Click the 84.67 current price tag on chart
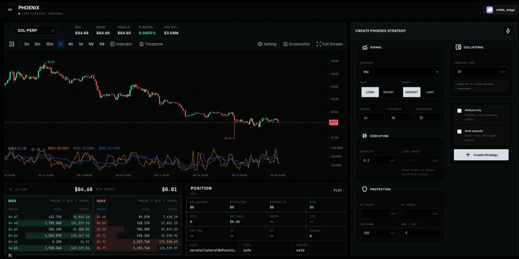The image size is (519, 259). click(333, 122)
